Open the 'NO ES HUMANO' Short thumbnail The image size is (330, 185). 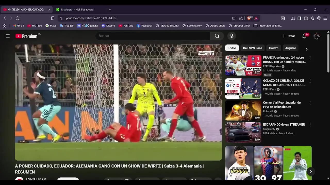[268, 163]
